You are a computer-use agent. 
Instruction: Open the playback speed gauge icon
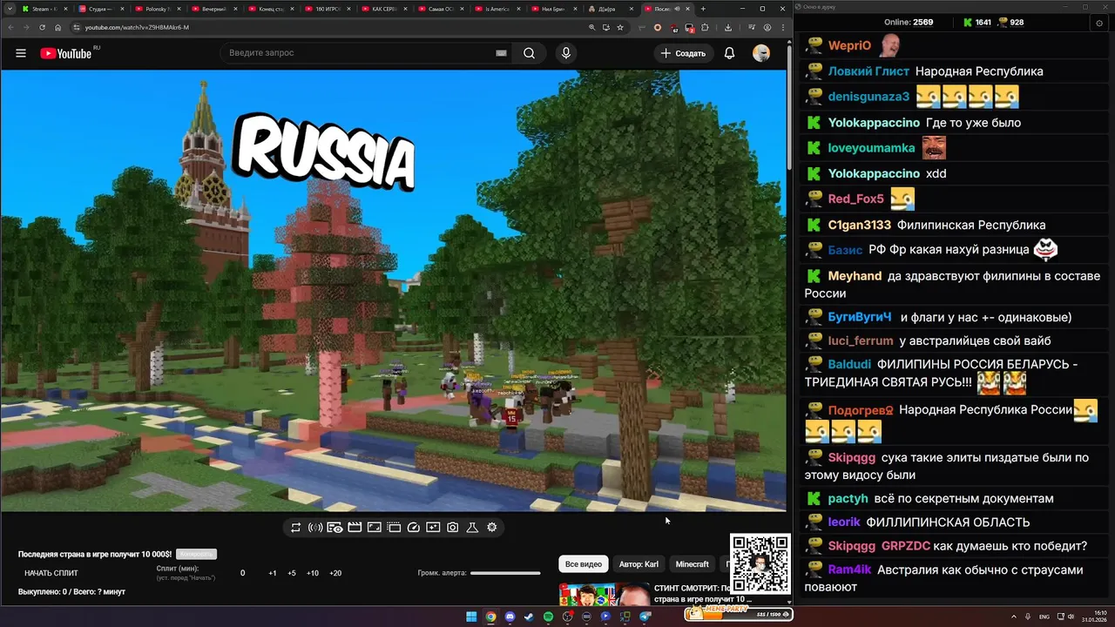414,527
